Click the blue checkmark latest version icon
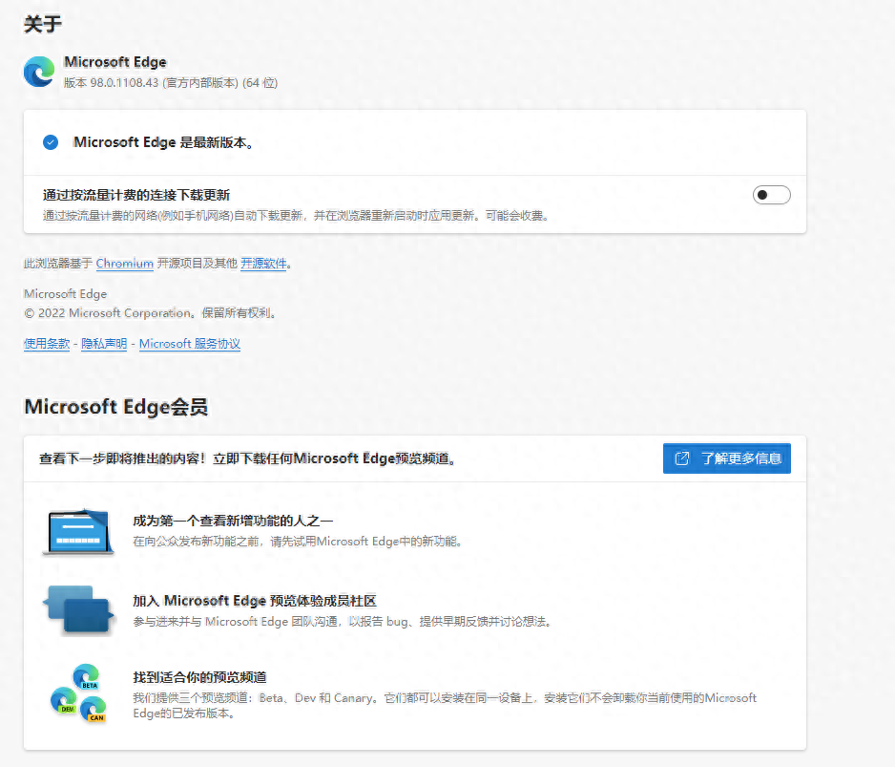 pyautogui.click(x=52, y=141)
